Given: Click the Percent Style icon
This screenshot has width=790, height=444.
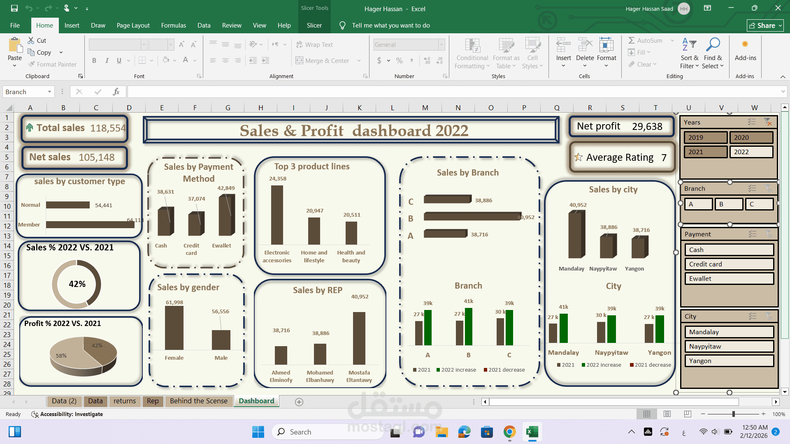Looking at the screenshot, I should [x=399, y=60].
